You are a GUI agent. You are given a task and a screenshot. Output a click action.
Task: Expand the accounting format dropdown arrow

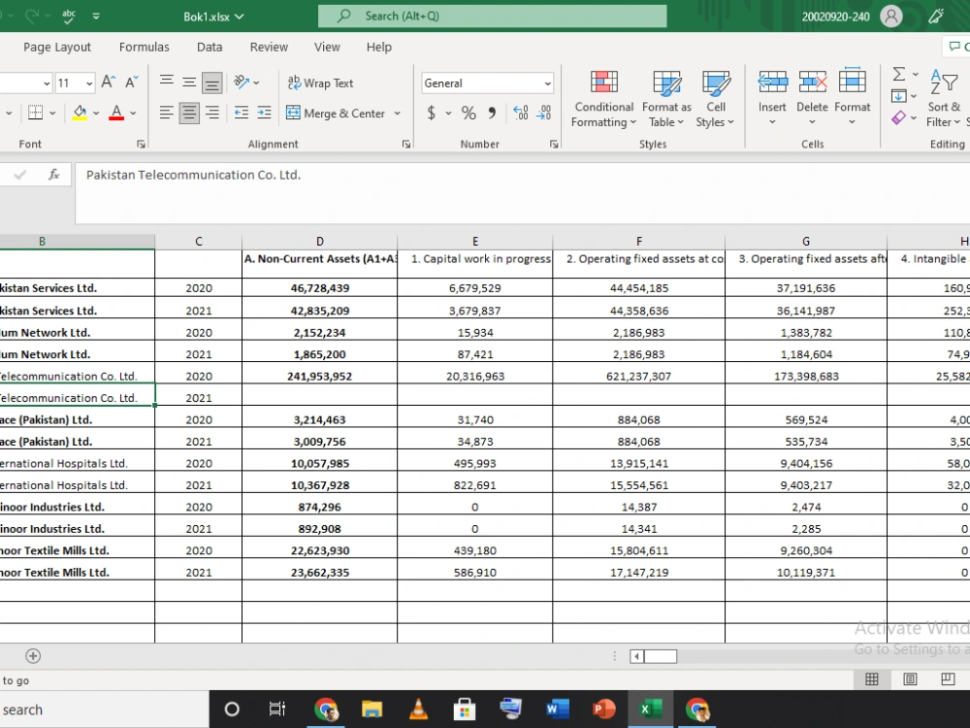pos(448,114)
